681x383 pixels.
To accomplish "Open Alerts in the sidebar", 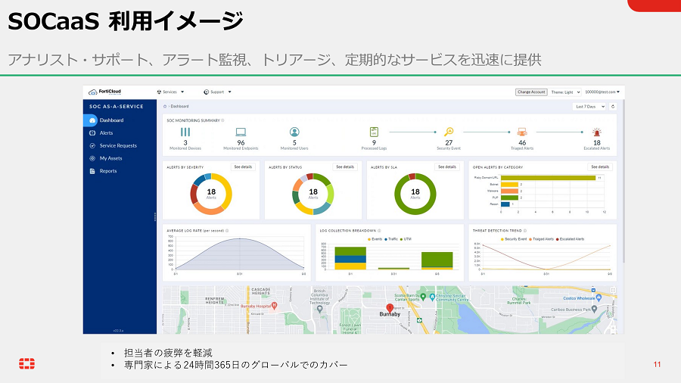I will pos(106,132).
